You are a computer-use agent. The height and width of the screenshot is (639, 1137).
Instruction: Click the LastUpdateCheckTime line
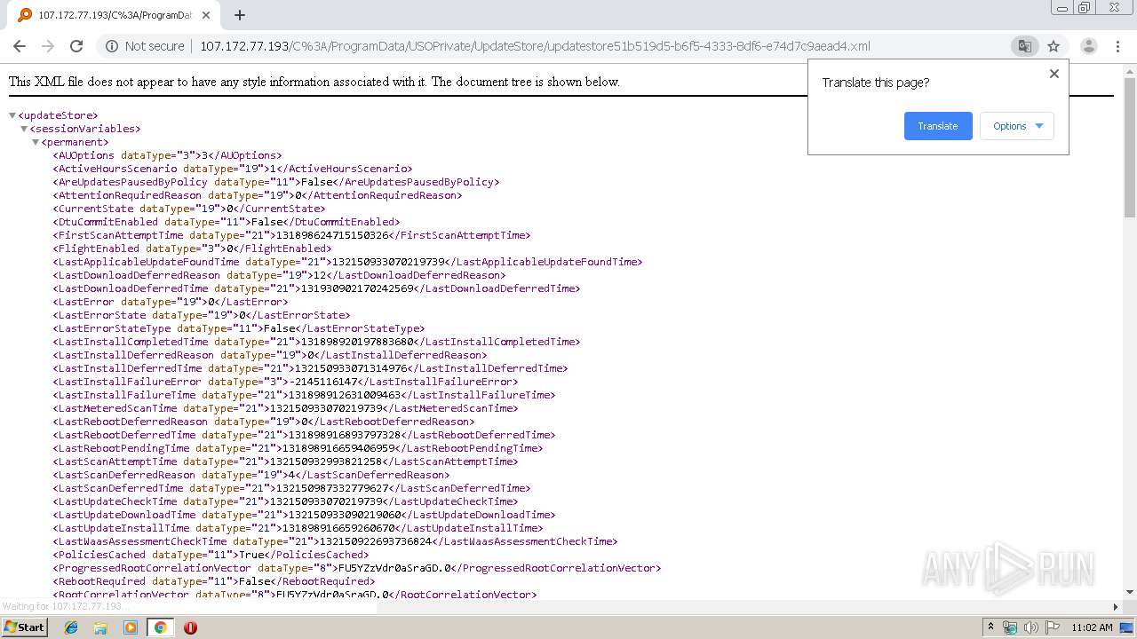coord(285,501)
